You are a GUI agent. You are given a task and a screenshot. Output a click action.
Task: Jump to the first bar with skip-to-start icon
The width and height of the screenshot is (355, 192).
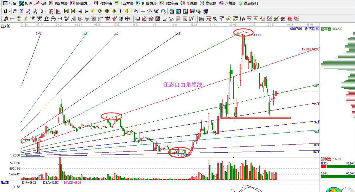[x=66, y=11]
